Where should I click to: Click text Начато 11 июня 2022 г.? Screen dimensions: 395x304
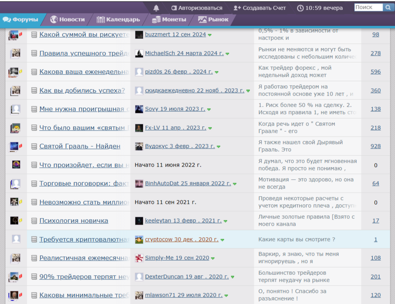coord(168,165)
